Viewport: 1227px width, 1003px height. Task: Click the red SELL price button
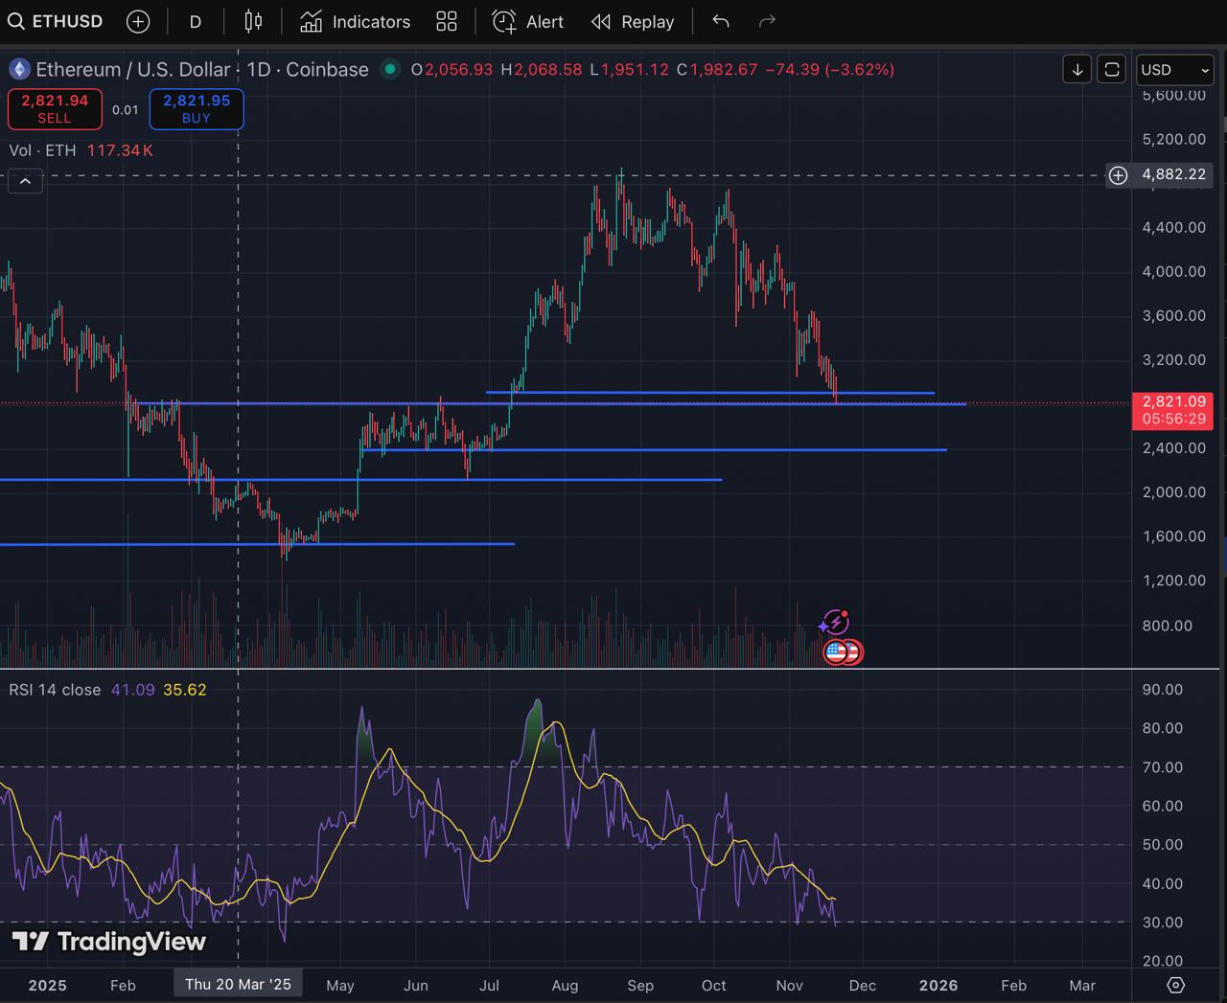point(55,108)
